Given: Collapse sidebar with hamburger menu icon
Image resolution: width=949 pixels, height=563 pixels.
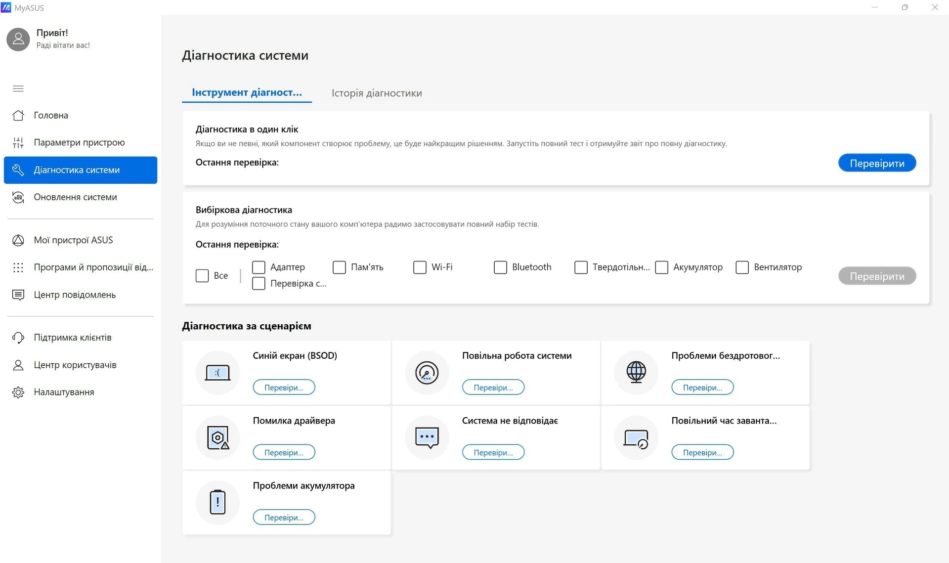Looking at the screenshot, I should point(18,88).
